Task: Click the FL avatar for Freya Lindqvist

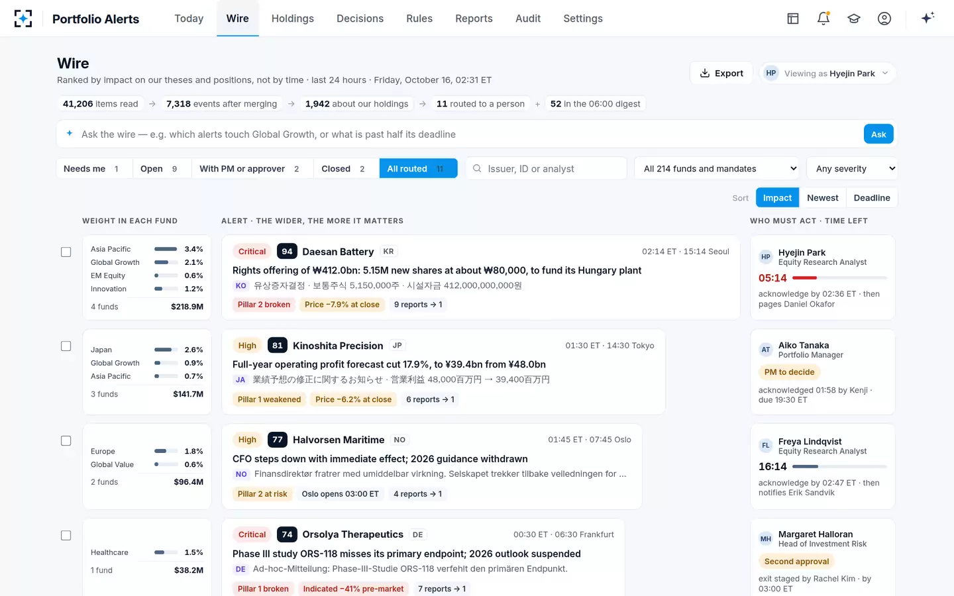Action: click(766, 446)
